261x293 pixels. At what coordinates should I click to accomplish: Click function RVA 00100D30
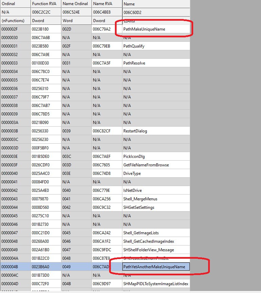point(46,63)
